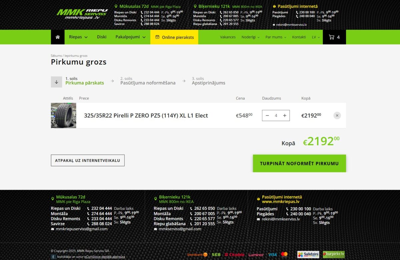This screenshot has width=400, height=260.
Task: Click the Mastercard payment icon
Action: pyautogui.click(x=284, y=254)
